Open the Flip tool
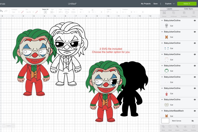 pyautogui.click(x=73, y=12)
